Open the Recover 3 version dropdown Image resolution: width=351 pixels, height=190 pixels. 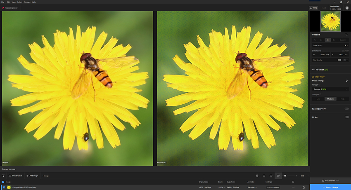tap(330, 89)
